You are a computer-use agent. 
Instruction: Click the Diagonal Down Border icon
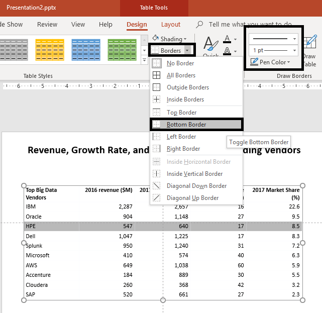pyautogui.click(x=157, y=186)
